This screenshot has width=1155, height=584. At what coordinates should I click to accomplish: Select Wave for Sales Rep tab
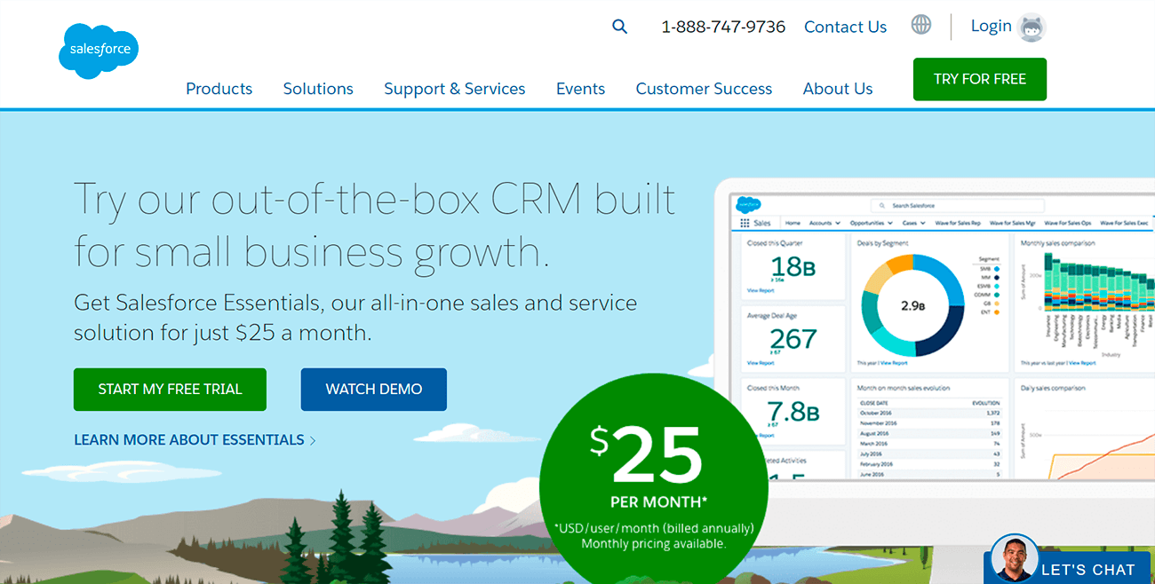(956, 224)
